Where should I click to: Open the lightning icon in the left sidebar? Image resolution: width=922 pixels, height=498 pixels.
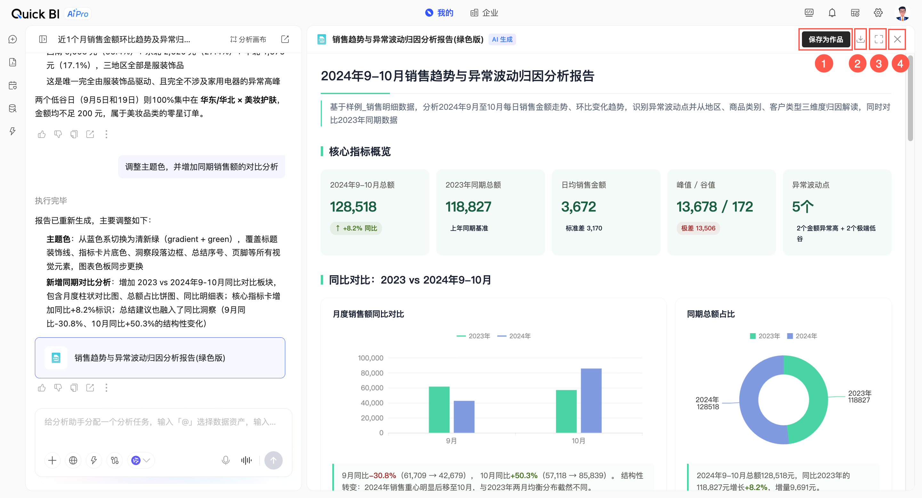click(13, 131)
